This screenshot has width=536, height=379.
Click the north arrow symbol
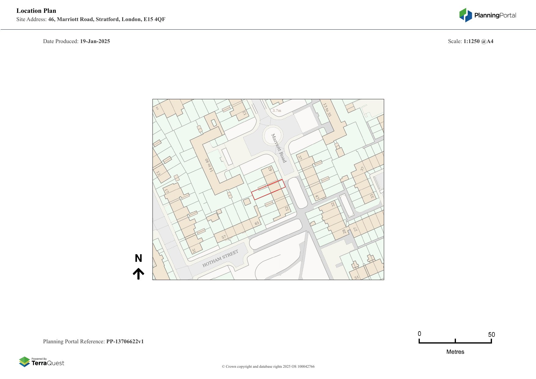138,274
